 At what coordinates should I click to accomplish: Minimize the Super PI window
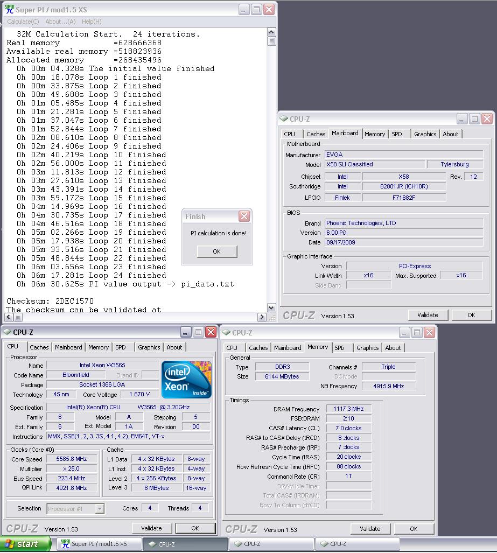click(244, 10)
